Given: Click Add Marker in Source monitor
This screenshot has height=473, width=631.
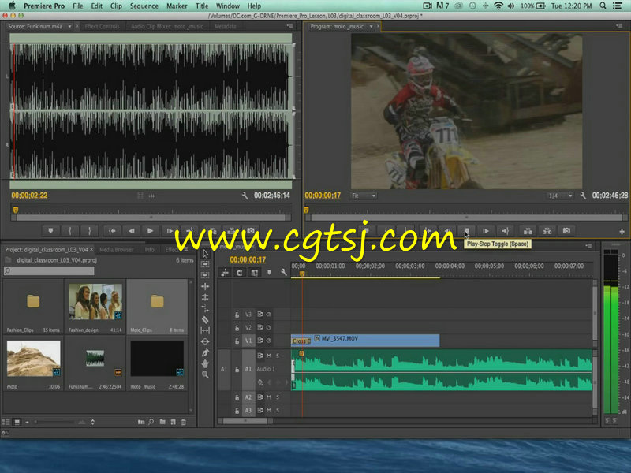Looking at the screenshot, I should pyautogui.click(x=50, y=231).
